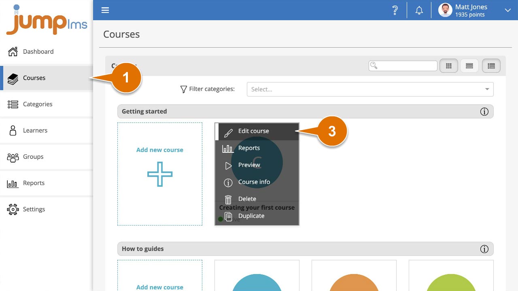Click the Jump LMS logo

[x=47, y=20]
